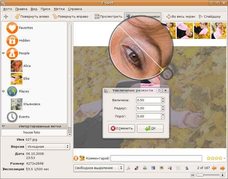Open the Фото menu
This screenshot has height=179, width=228.
point(8,9)
